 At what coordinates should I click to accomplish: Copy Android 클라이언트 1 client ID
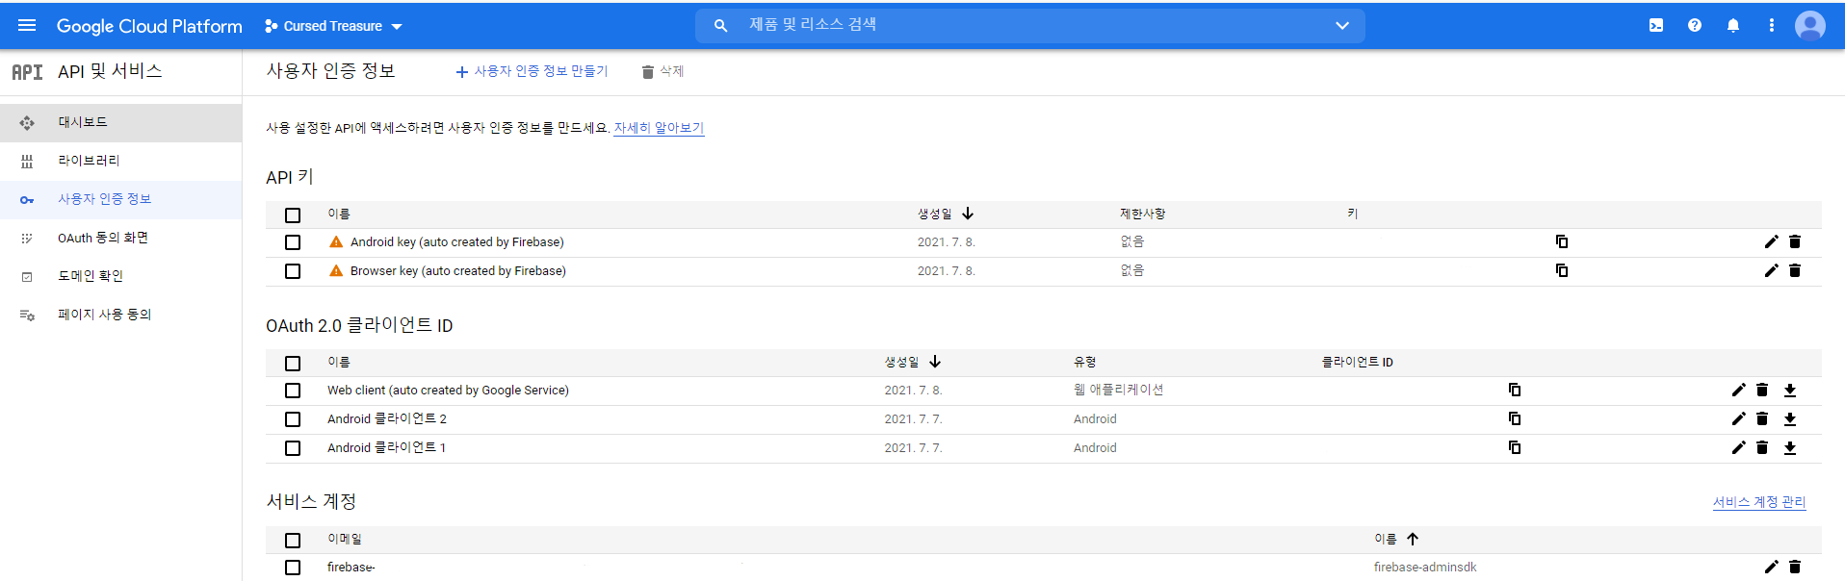(x=1515, y=447)
